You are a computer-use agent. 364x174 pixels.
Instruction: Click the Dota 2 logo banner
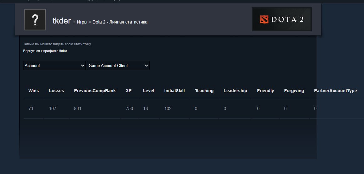pyautogui.click(x=281, y=19)
